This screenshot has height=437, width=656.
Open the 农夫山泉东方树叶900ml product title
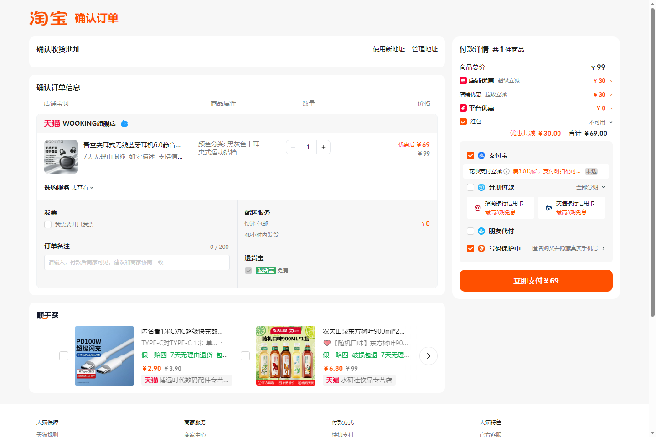click(364, 331)
